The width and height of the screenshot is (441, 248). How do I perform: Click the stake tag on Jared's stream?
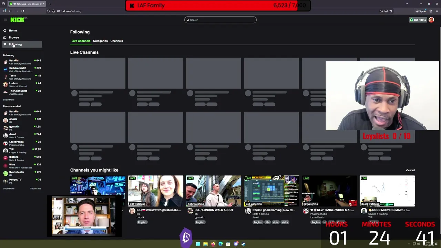(x=285, y=223)
